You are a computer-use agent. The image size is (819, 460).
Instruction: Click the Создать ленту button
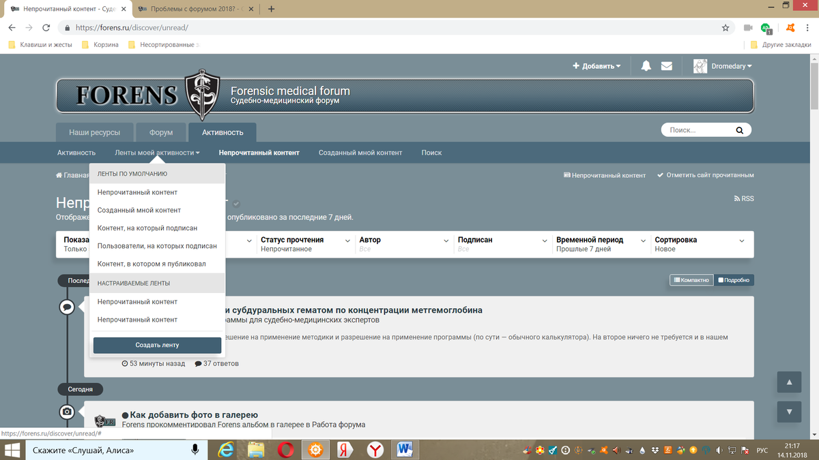pyautogui.click(x=157, y=345)
